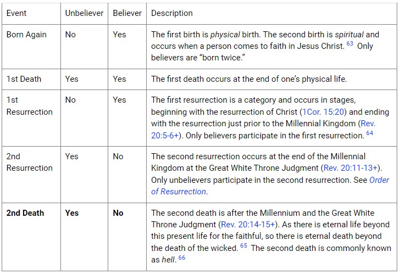Screen dimensions: 400x274
Task: Select the Unbeliever column header
Action: [x=84, y=13]
